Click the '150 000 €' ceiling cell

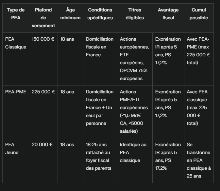pos(43,59)
